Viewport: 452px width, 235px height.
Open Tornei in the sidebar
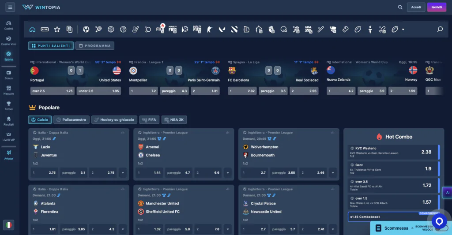(x=9, y=106)
